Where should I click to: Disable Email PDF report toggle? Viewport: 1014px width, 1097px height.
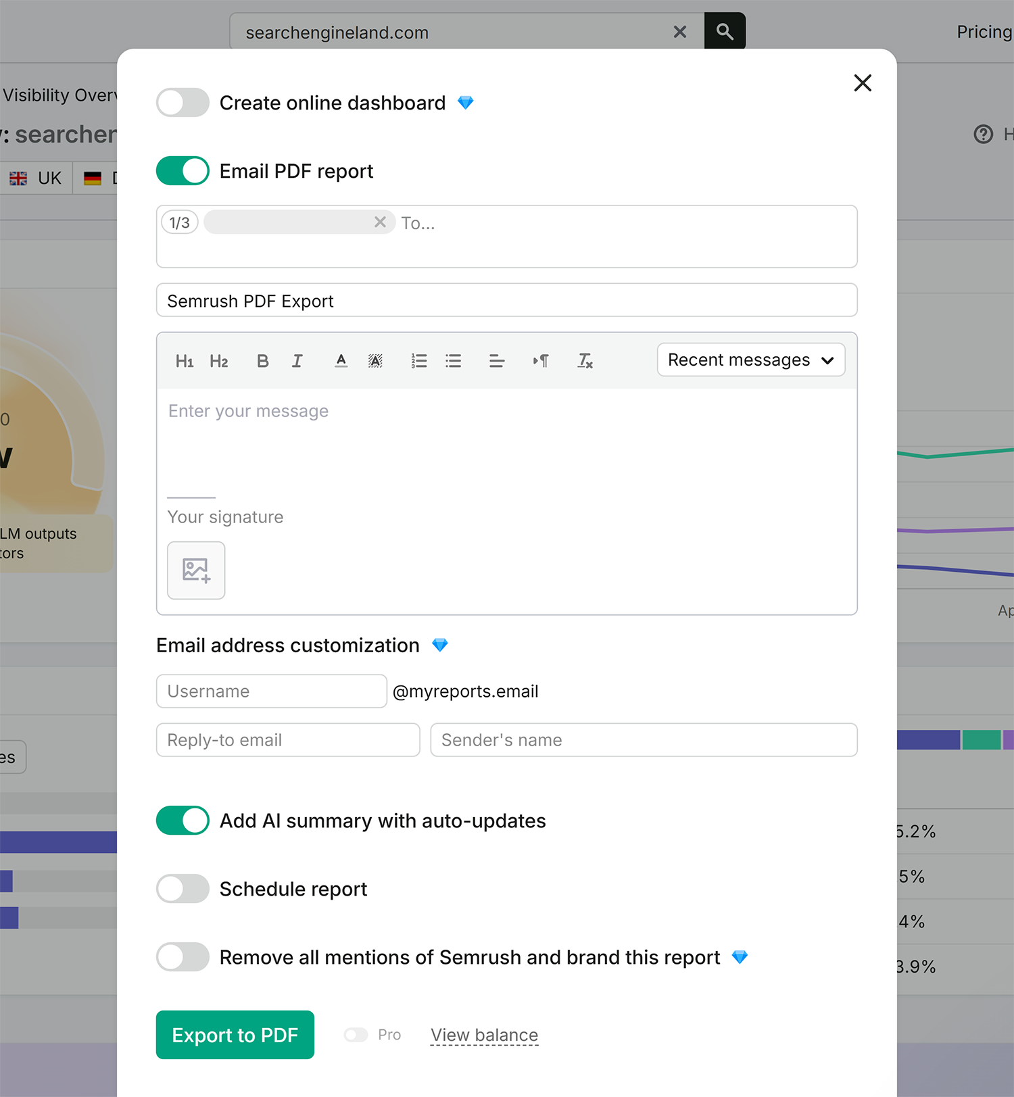(183, 171)
